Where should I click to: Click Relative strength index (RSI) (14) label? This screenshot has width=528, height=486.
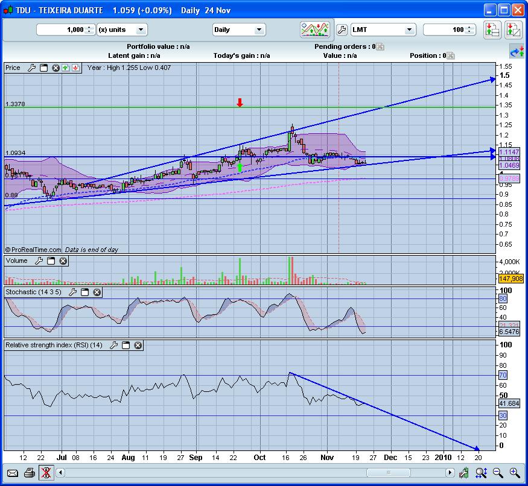tap(54, 345)
